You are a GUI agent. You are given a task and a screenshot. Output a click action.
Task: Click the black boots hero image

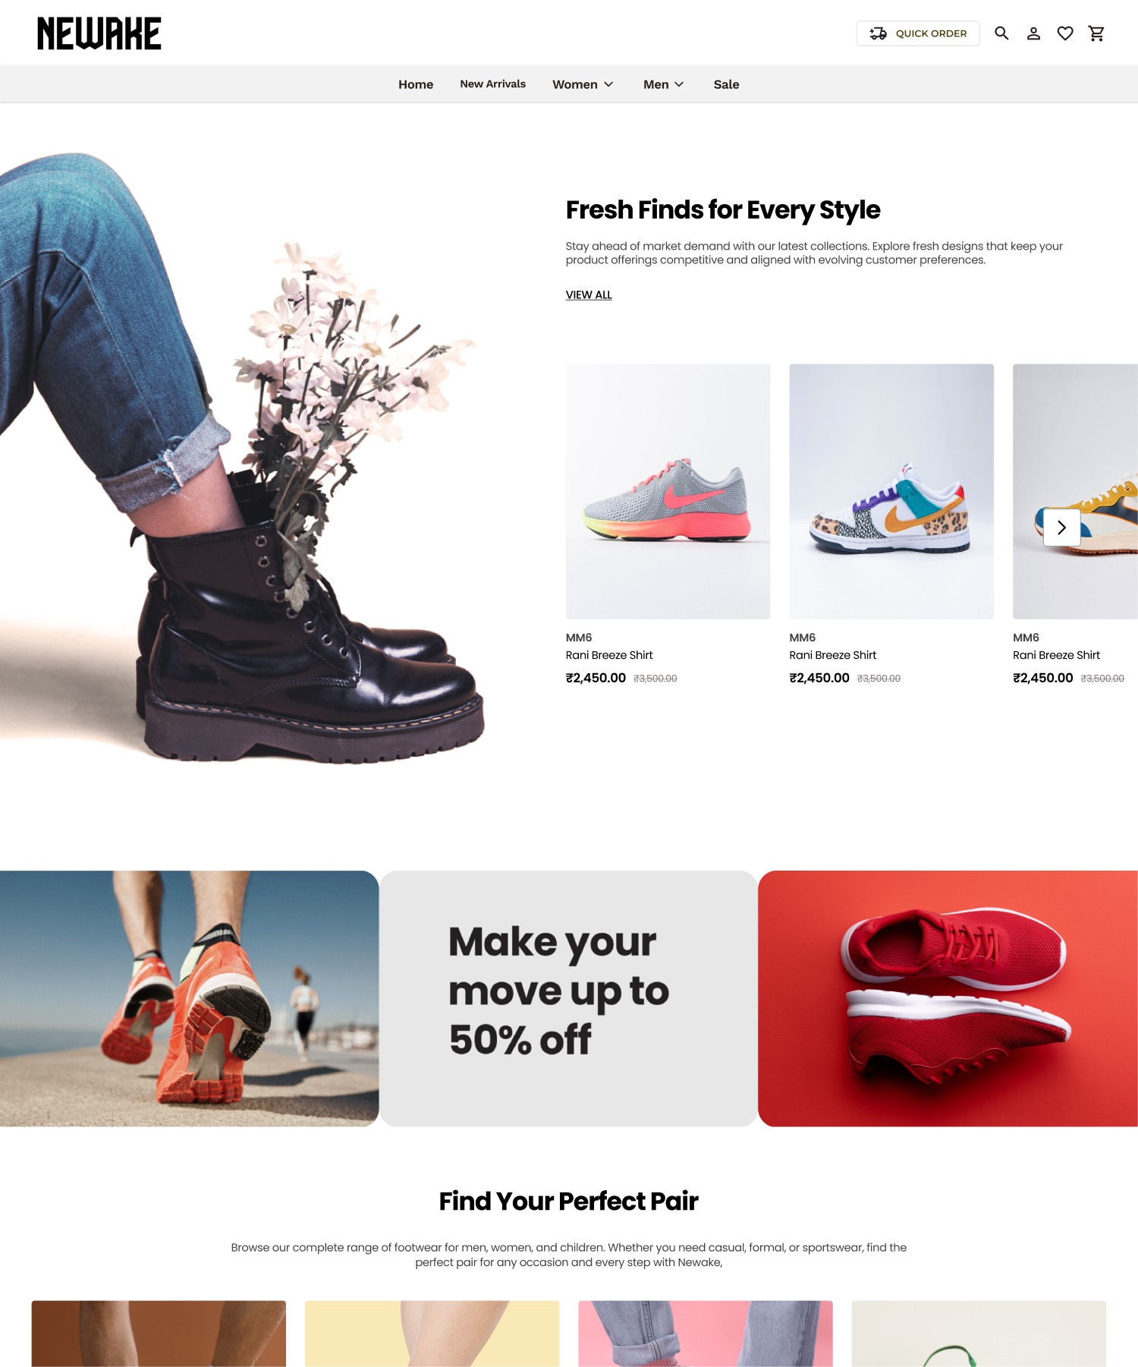(x=243, y=455)
